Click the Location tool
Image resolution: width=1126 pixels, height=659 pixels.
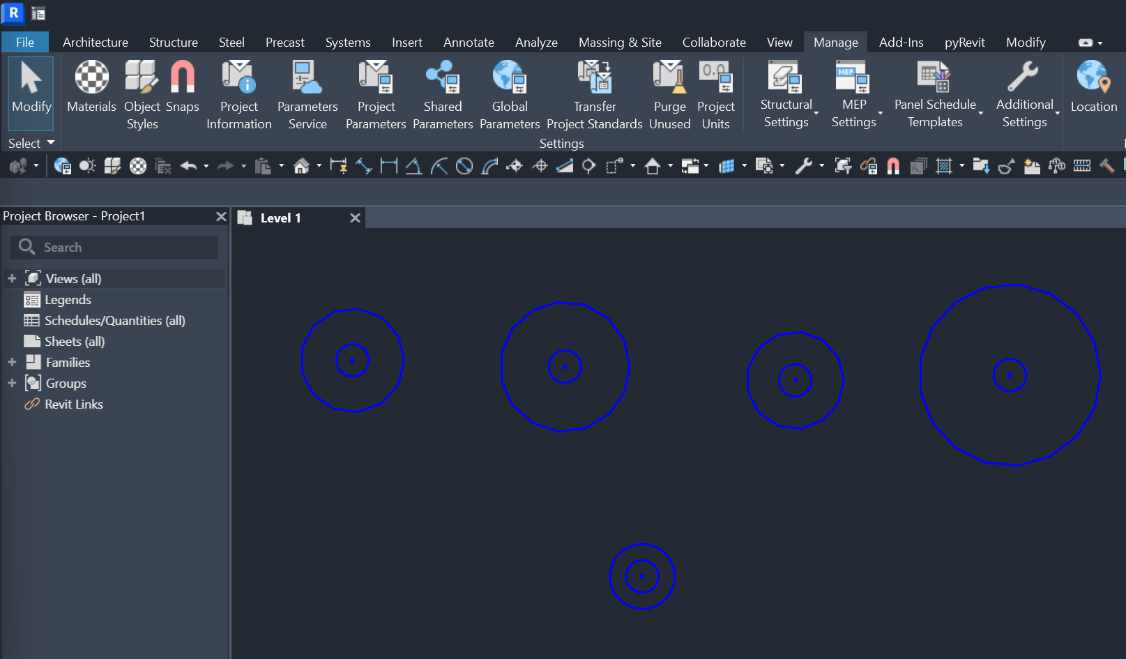[x=1094, y=88]
